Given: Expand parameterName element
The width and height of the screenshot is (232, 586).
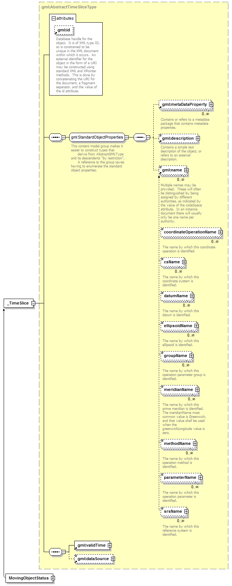Looking at the screenshot, I should pyautogui.click(x=200, y=478).
